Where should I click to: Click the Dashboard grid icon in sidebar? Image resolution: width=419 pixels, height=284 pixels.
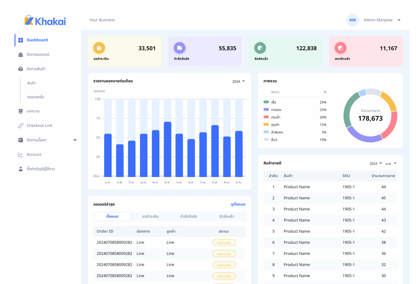pos(21,40)
